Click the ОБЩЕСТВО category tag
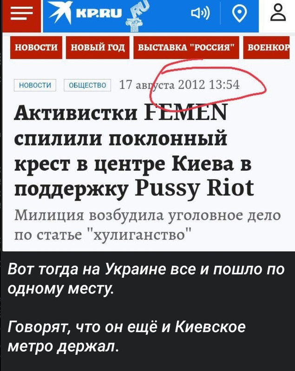The image size is (295, 371). click(x=87, y=85)
